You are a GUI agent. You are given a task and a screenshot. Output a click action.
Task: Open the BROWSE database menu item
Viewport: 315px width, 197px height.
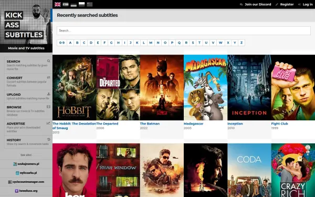(28, 111)
